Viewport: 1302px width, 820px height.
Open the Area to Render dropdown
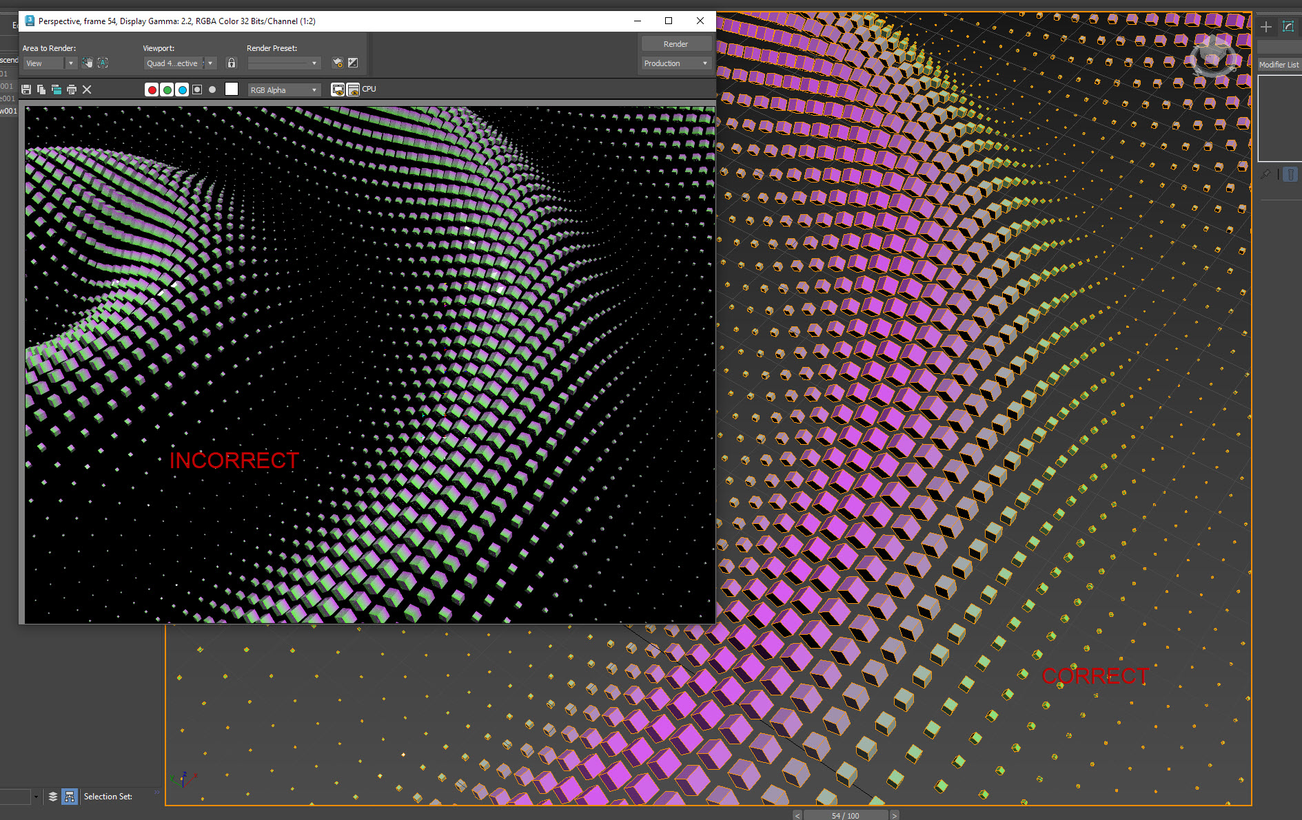50,63
